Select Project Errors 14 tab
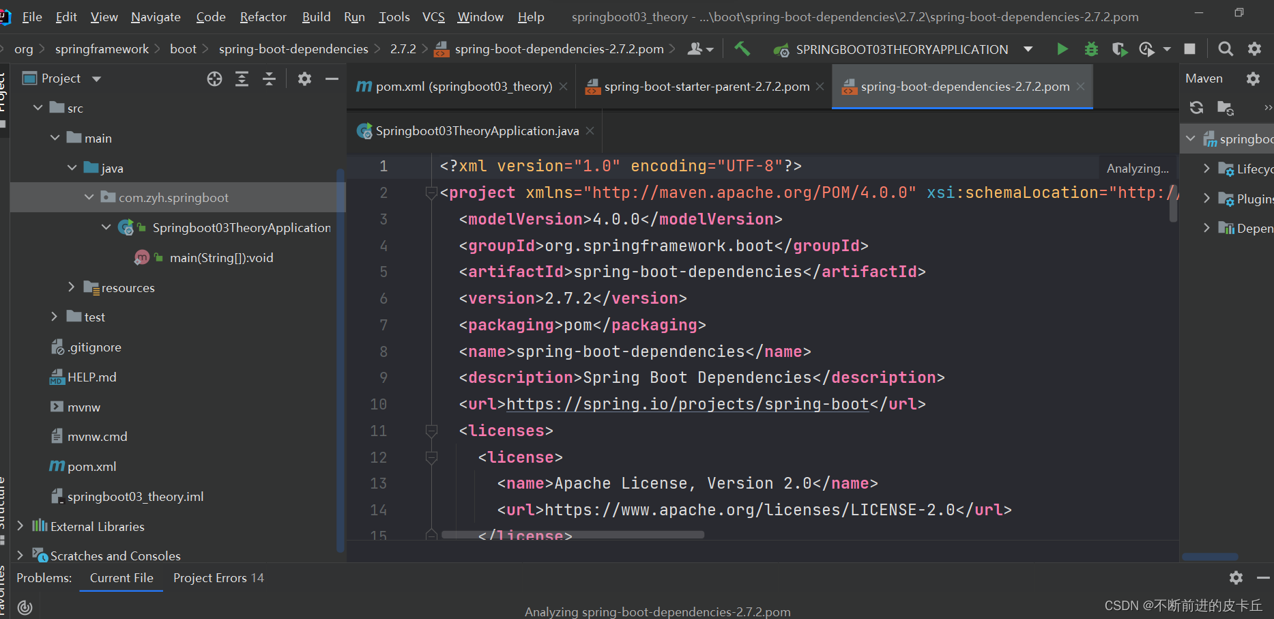 [218, 578]
